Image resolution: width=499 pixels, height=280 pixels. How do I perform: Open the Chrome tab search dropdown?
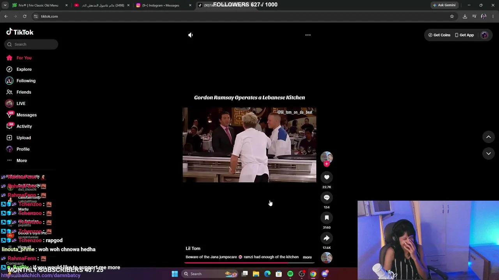pos(5,5)
